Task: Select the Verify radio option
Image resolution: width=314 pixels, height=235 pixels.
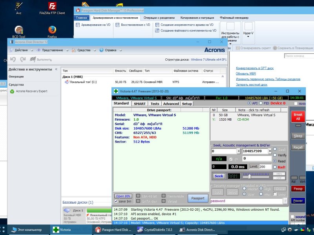Action: [x=275, y=155]
